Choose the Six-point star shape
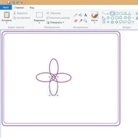Viewport: 138px width, 138px height. [x=117, y=22]
